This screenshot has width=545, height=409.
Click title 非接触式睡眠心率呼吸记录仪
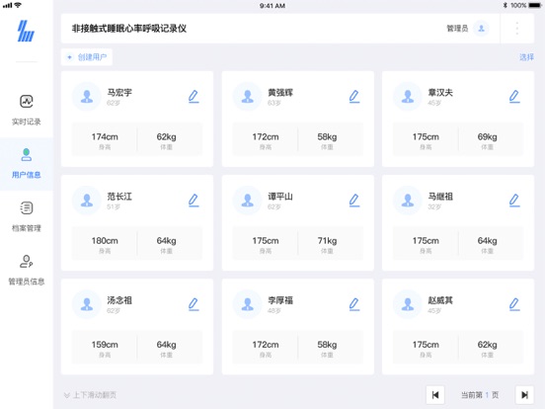click(x=129, y=29)
